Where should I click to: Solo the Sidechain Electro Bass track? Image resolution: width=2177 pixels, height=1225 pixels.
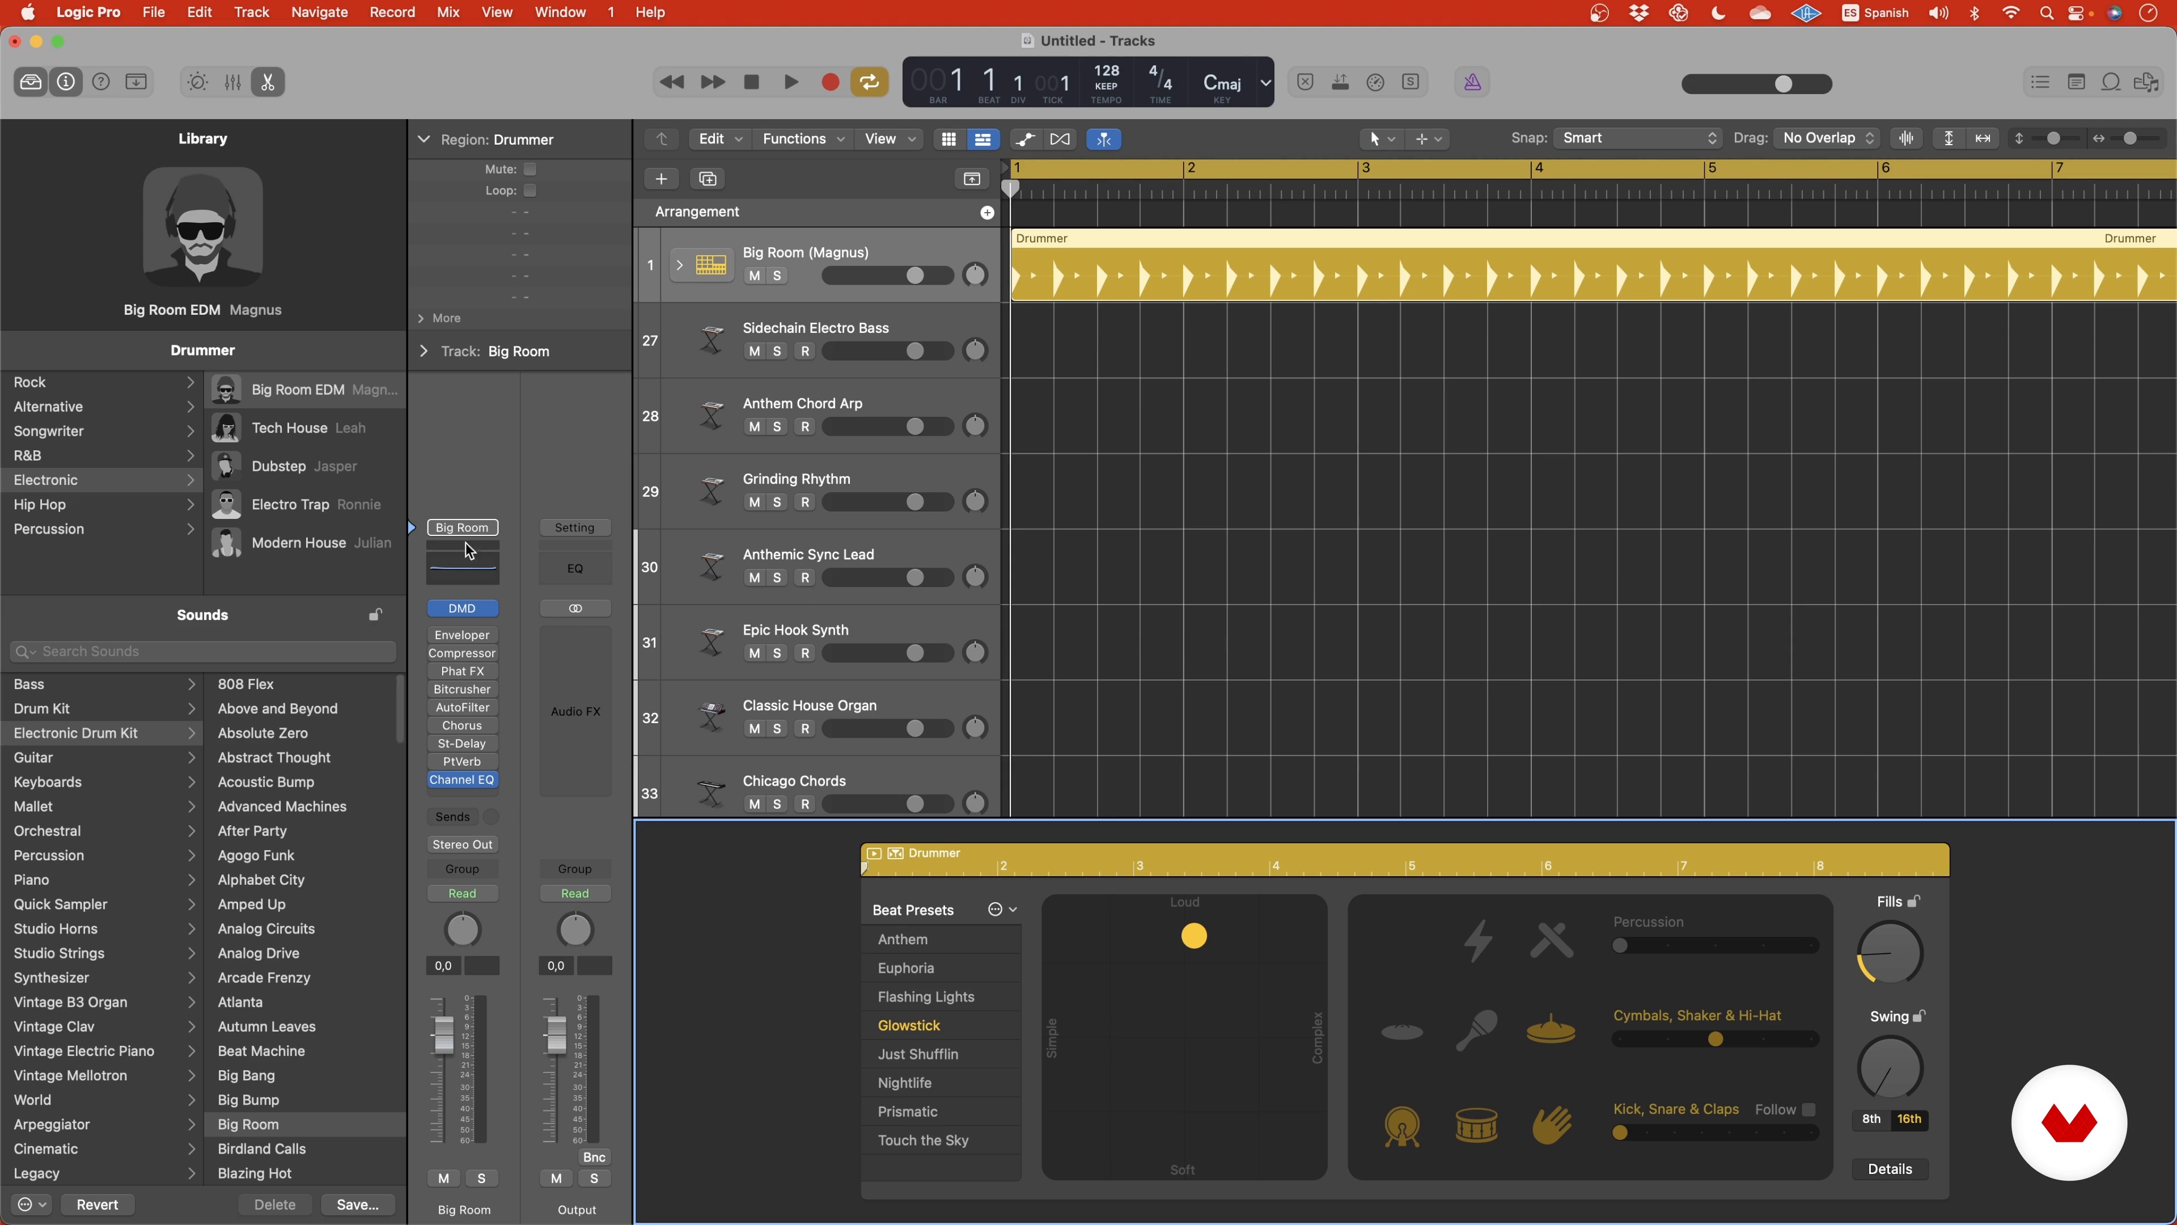point(777,351)
